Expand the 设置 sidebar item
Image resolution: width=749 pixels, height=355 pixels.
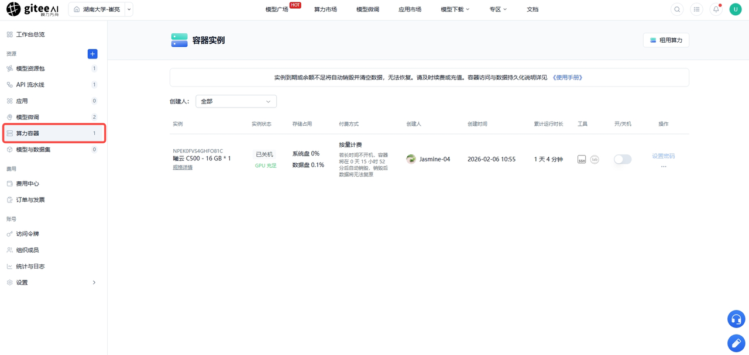[x=53, y=282]
